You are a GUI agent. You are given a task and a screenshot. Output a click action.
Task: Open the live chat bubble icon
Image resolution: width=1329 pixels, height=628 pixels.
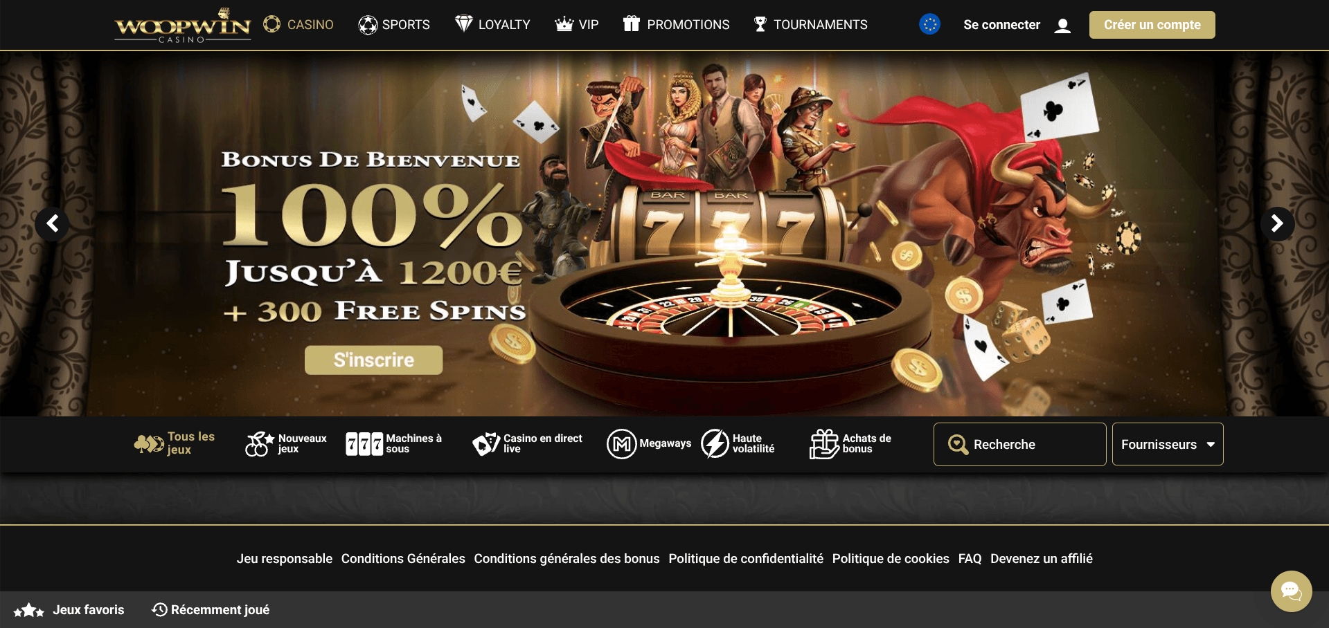pos(1291,591)
